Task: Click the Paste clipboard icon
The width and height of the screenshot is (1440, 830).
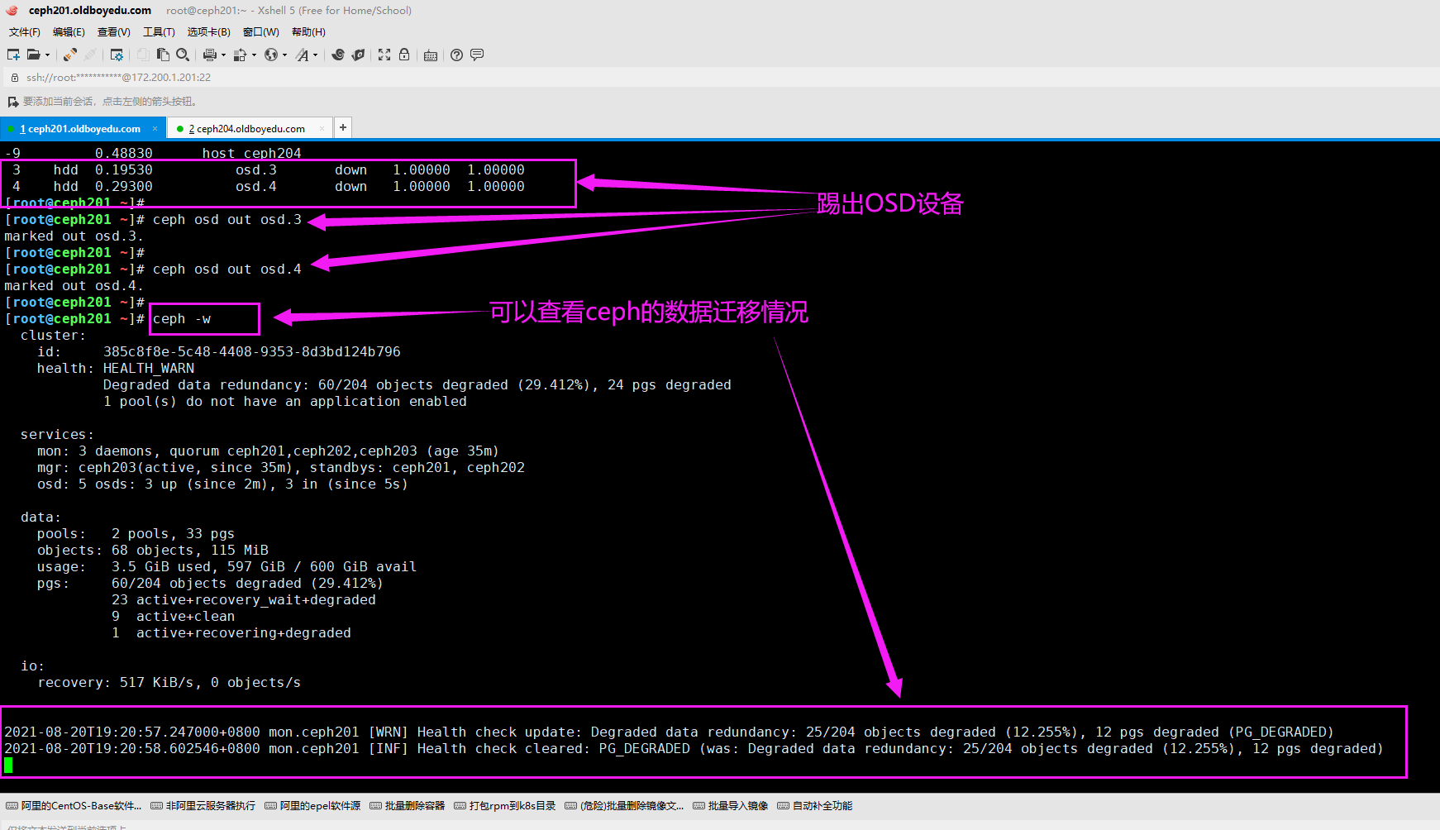Action: 163,55
